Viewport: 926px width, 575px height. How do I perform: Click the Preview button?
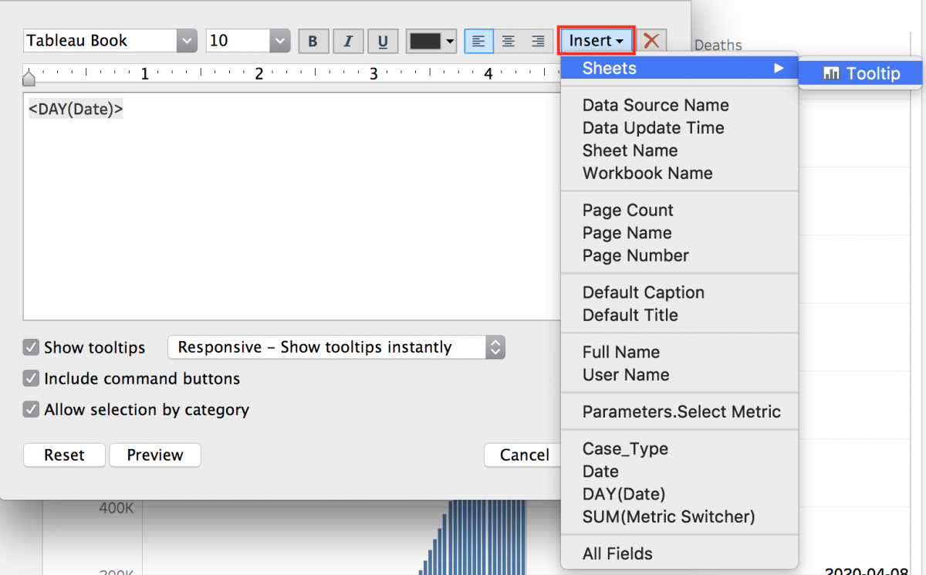(x=154, y=455)
